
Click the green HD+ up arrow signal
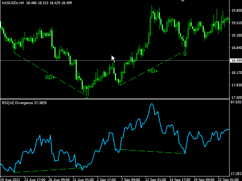[185, 54]
